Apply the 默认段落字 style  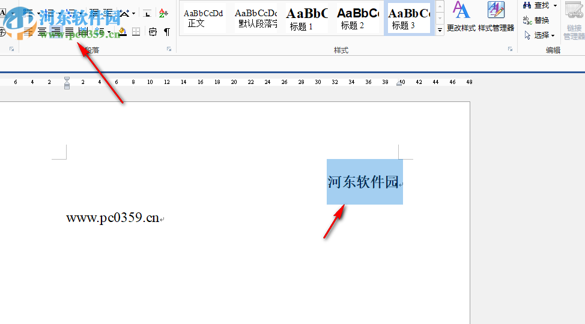click(x=256, y=18)
